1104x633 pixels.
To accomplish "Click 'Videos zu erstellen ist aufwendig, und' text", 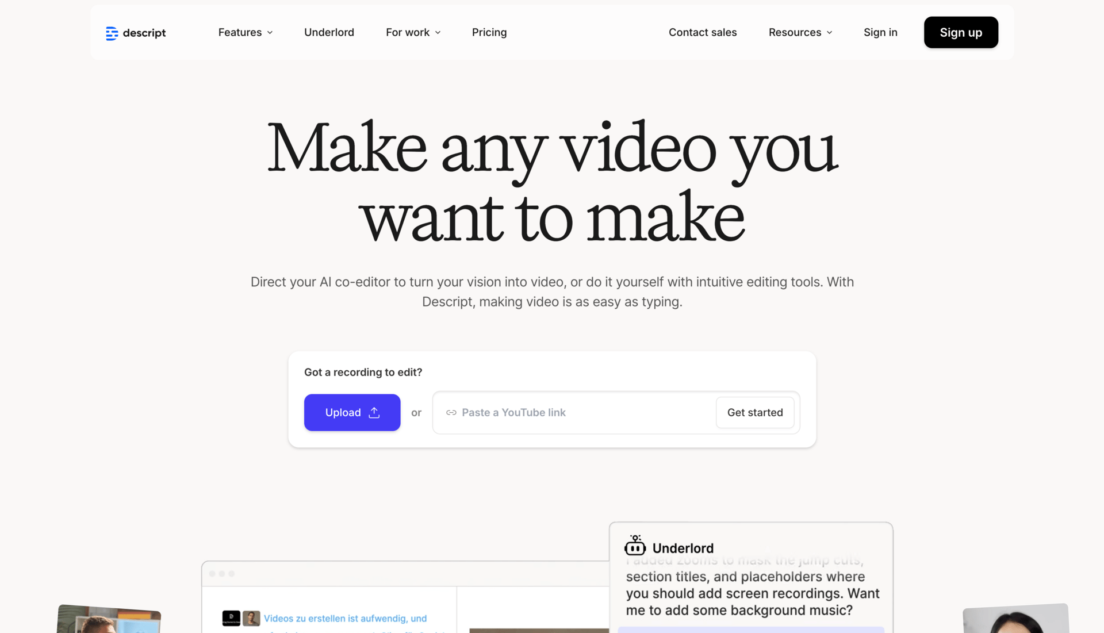I will [x=345, y=618].
